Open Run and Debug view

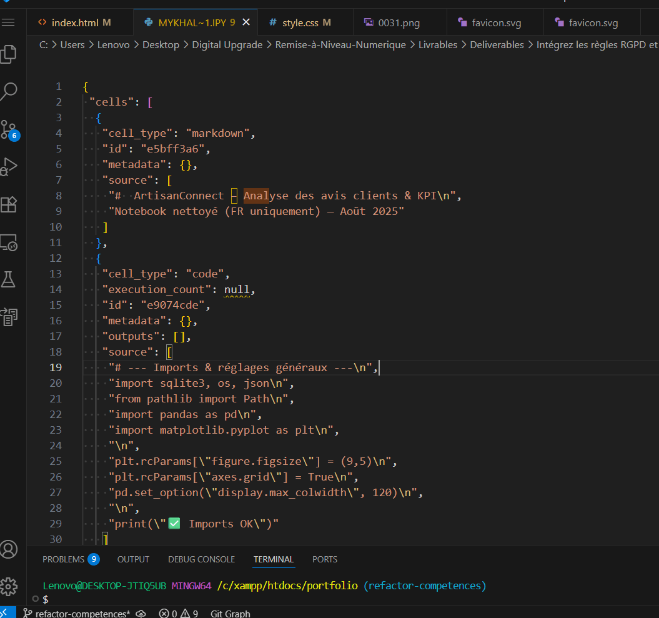tap(9, 167)
